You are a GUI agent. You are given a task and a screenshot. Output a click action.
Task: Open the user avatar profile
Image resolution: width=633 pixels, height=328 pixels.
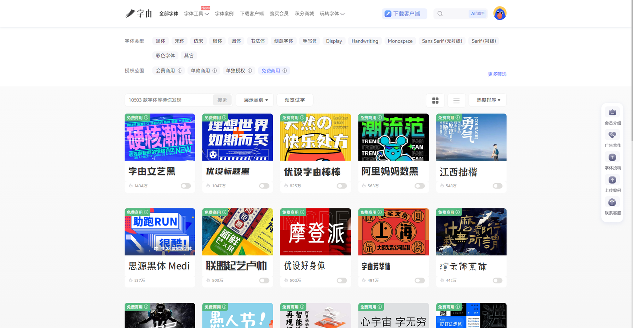(x=499, y=14)
